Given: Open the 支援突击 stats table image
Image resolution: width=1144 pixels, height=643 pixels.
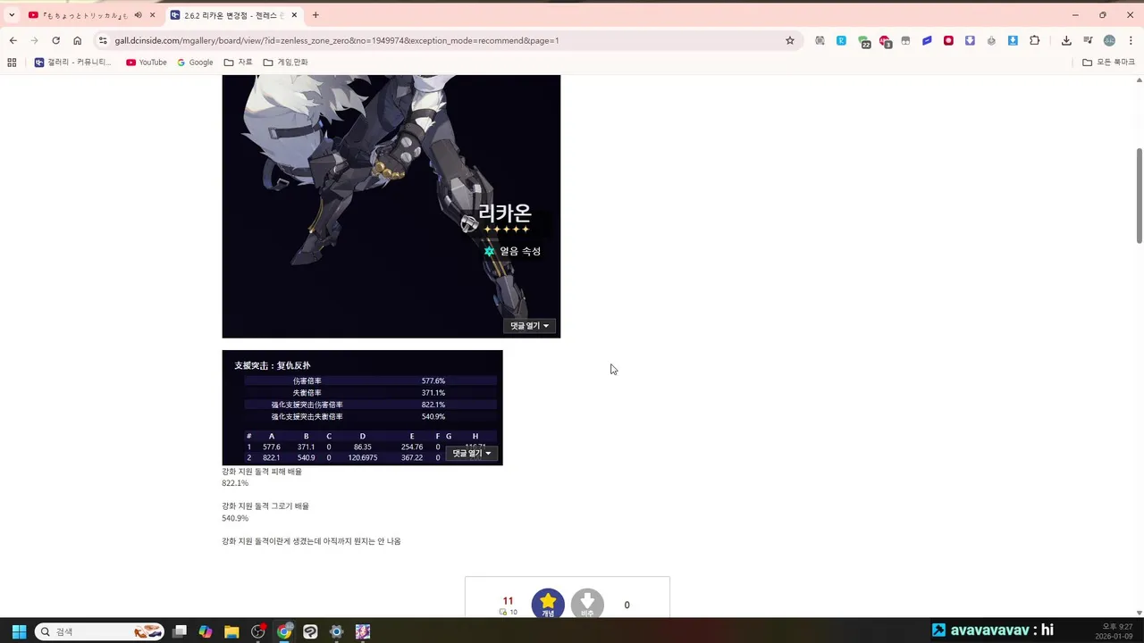Looking at the screenshot, I should (x=362, y=407).
